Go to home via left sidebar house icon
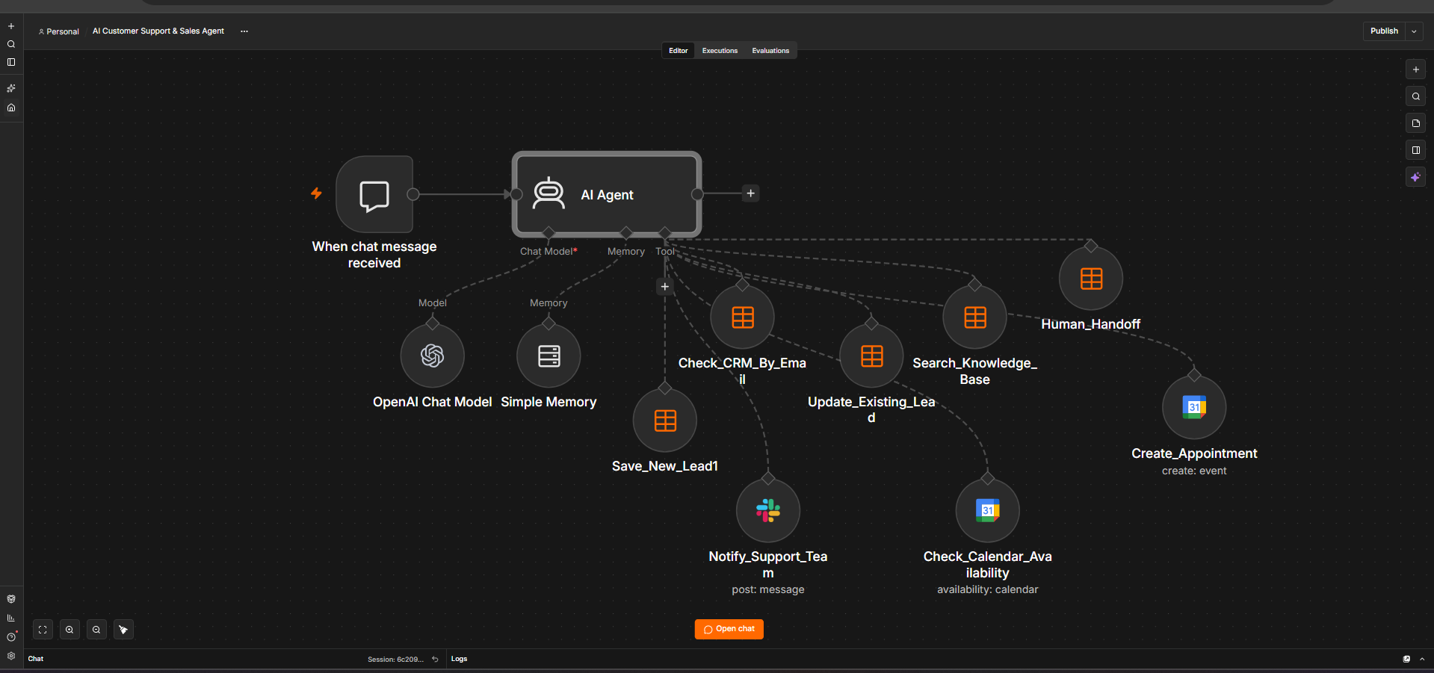1434x673 pixels. pyautogui.click(x=11, y=108)
